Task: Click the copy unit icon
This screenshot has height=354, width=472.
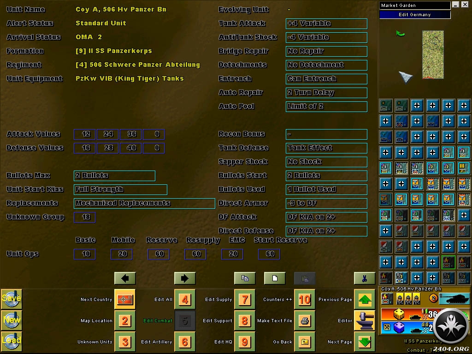Action: 245,278
